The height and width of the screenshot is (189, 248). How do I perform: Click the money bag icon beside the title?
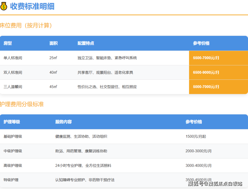[x=4, y=6]
